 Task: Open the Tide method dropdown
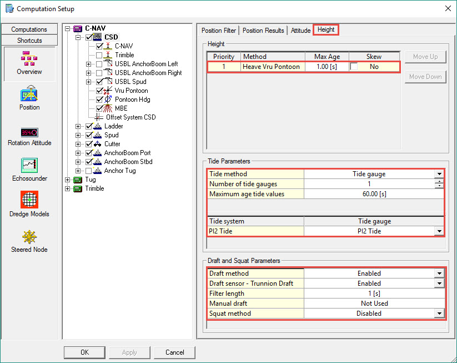click(439, 174)
